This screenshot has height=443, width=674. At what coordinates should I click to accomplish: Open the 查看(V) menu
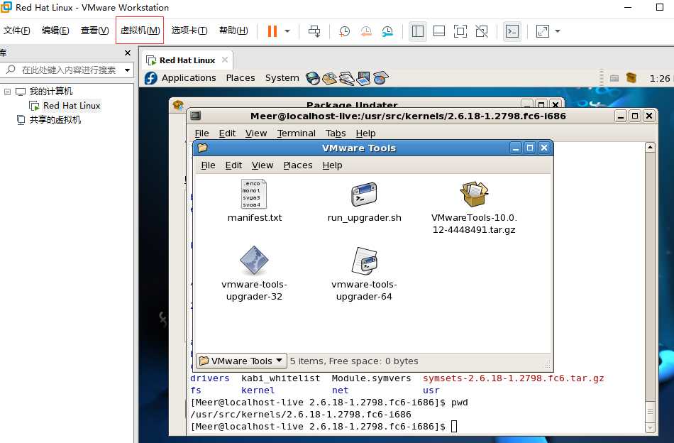point(94,31)
